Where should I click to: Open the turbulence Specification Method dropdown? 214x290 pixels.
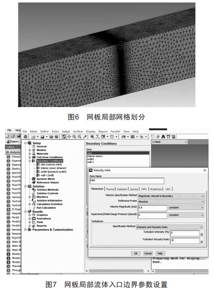pyautogui.click(x=169, y=227)
